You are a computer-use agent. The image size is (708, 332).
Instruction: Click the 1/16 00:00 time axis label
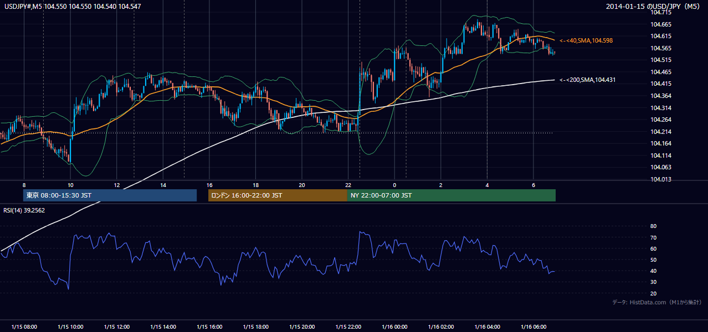(394, 327)
